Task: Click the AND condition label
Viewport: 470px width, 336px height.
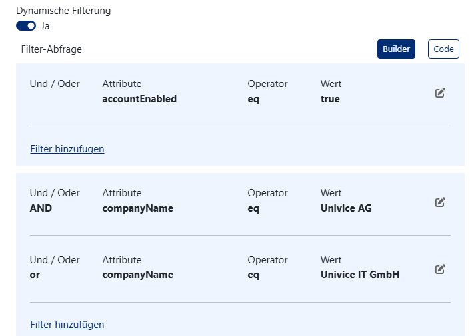Action: coord(41,208)
